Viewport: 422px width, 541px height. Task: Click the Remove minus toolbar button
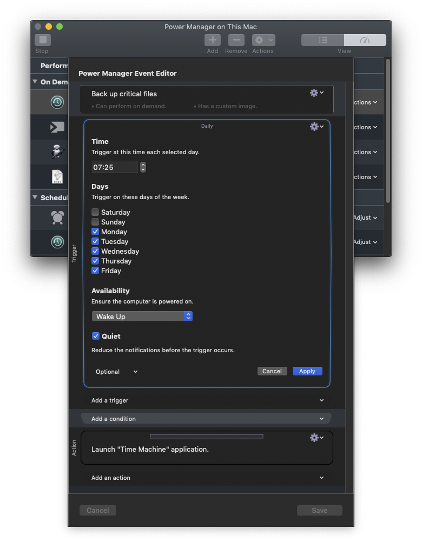[236, 40]
